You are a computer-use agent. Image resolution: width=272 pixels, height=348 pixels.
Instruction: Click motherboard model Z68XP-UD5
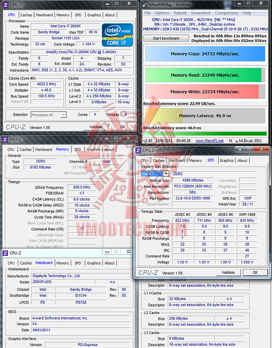(63, 282)
